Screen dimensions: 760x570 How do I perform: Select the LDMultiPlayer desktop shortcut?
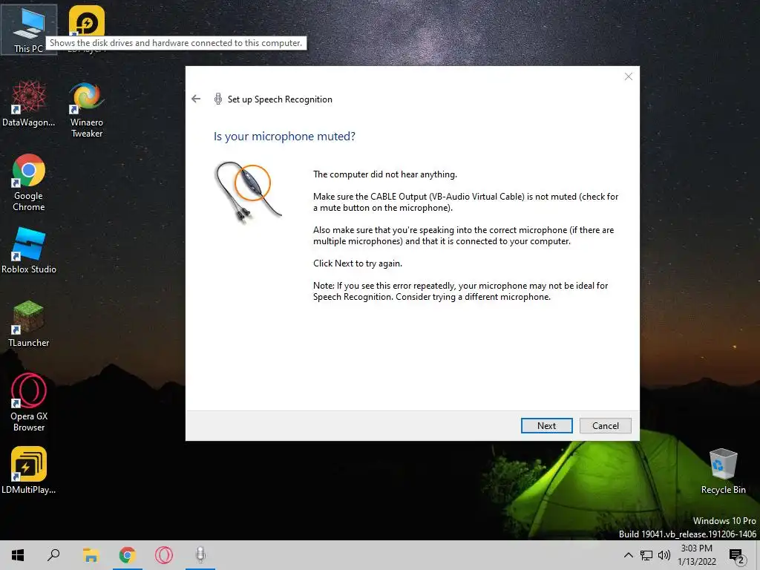[29, 470]
